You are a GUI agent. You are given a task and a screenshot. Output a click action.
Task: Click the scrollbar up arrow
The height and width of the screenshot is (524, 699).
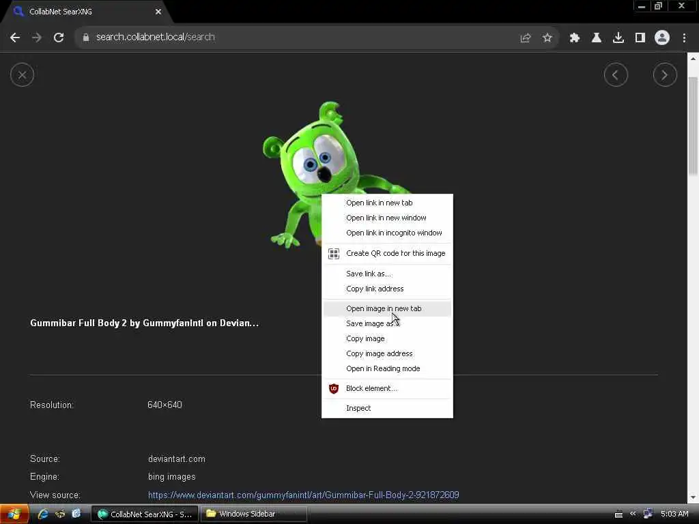693,59
